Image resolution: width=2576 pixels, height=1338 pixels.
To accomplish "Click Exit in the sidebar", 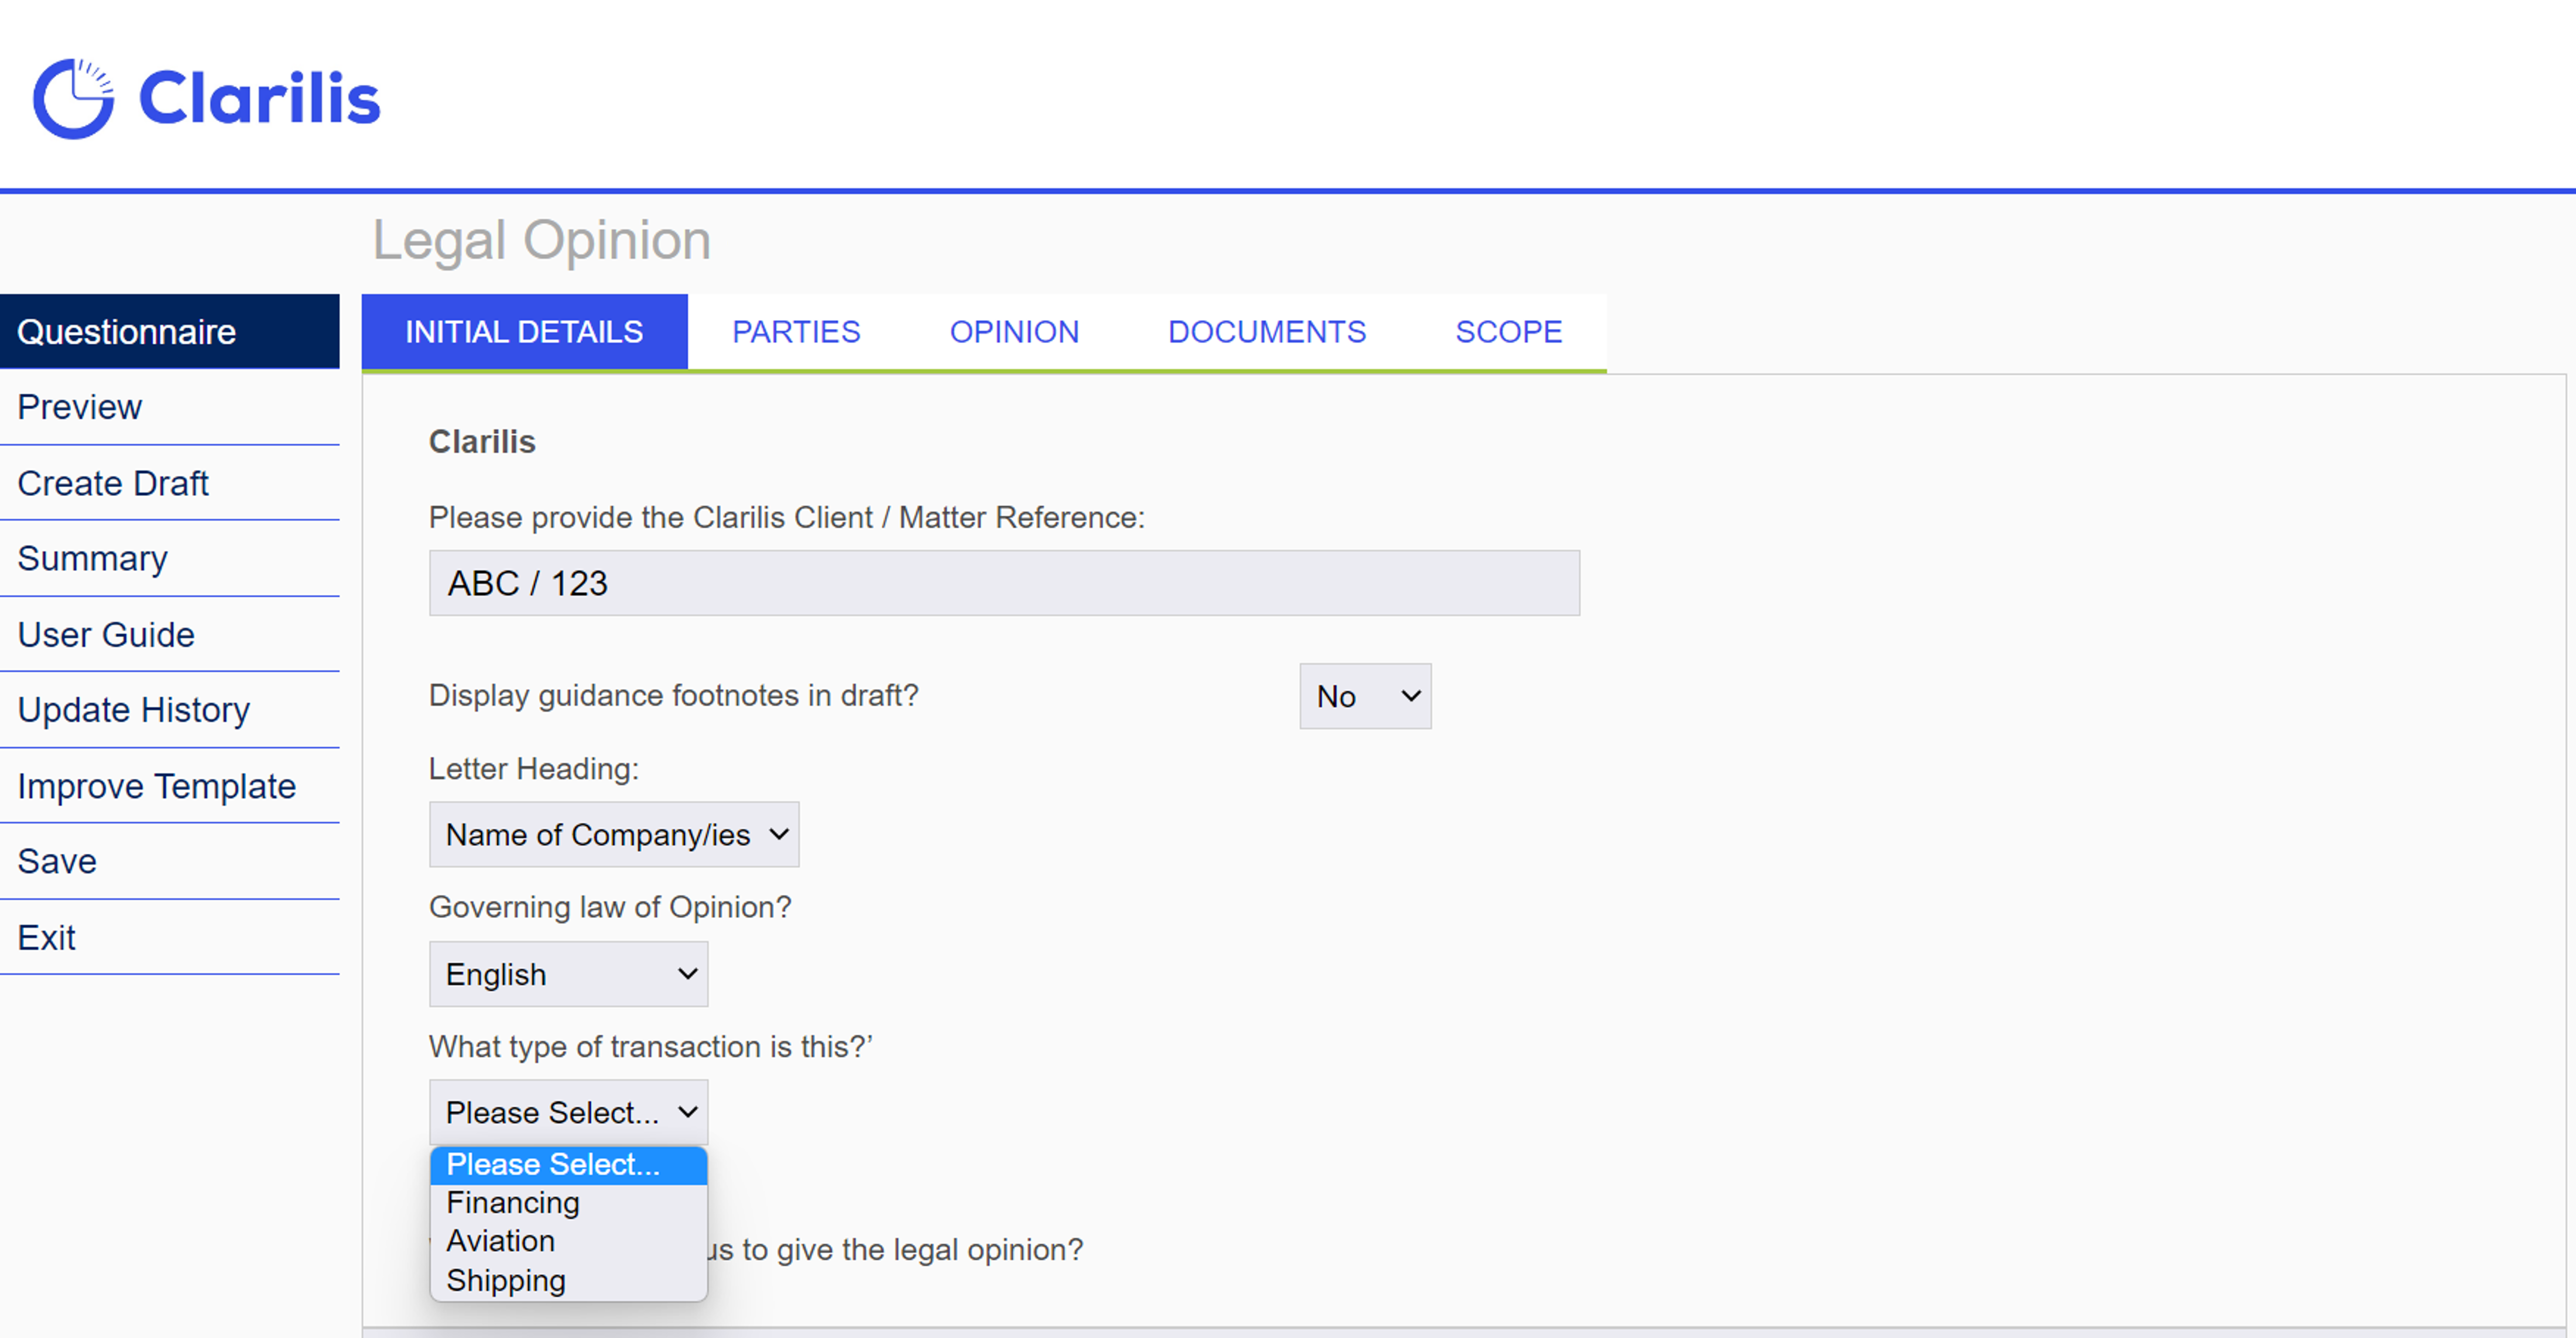I will [x=46, y=937].
